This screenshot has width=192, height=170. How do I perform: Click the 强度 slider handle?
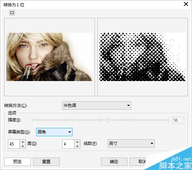tap(108, 120)
